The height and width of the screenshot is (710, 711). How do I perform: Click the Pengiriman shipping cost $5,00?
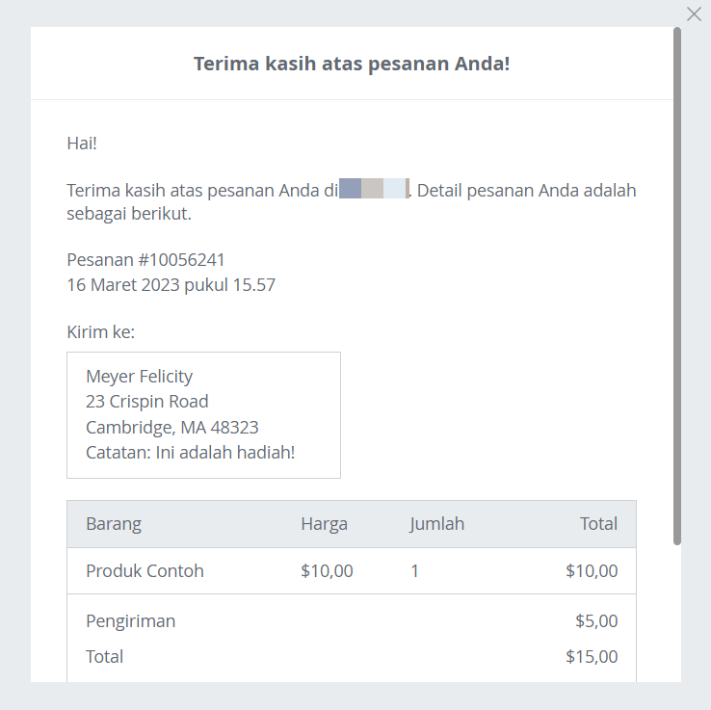click(x=596, y=620)
